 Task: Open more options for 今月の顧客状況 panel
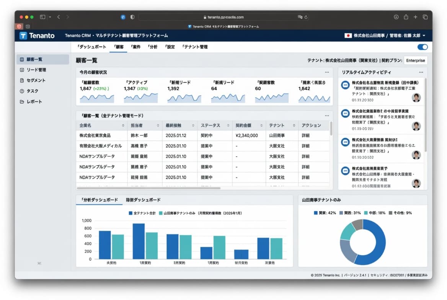coord(327,72)
